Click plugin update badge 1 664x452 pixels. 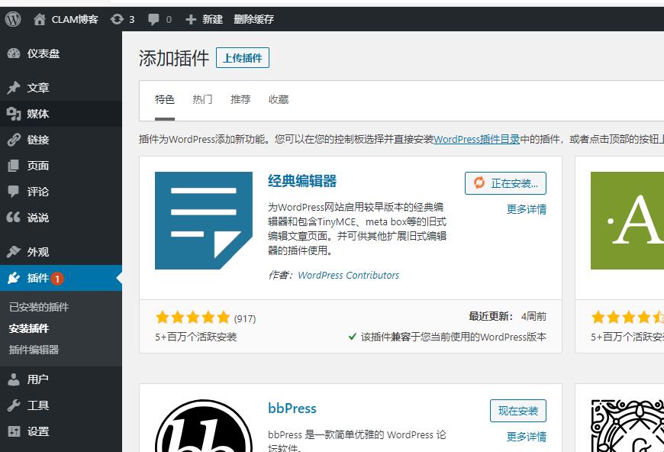[x=57, y=279]
